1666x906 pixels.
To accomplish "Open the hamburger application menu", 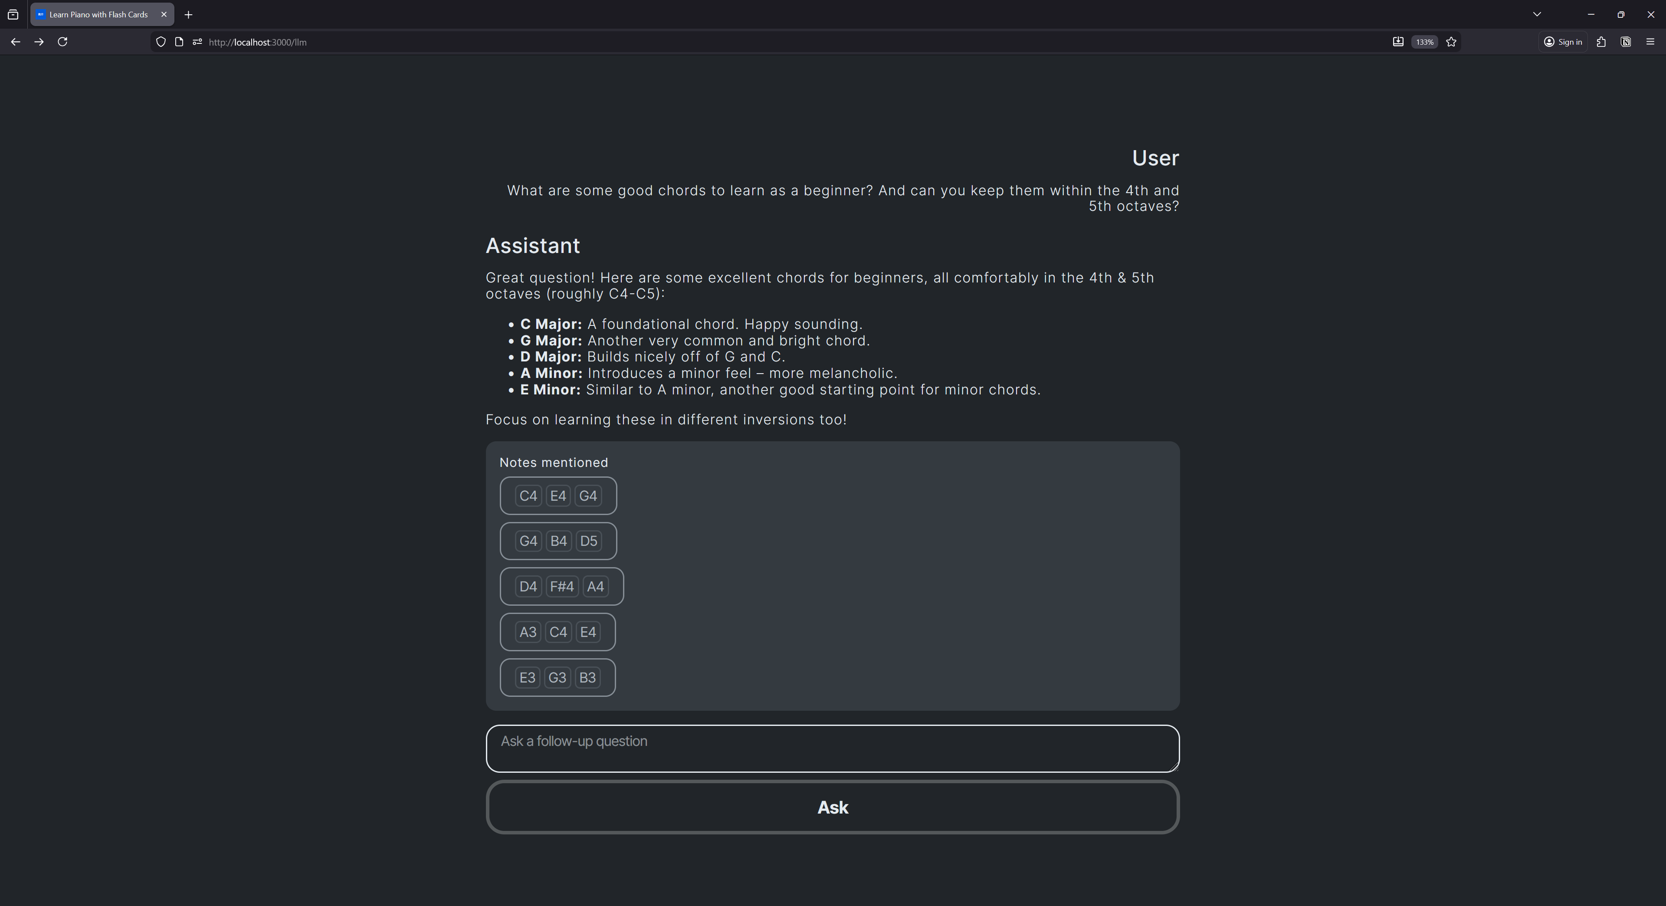I will [x=1650, y=42].
